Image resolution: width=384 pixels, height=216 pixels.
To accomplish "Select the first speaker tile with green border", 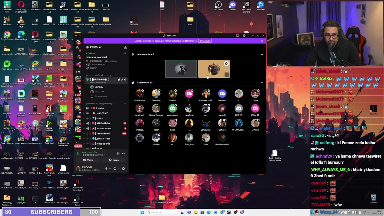I will tap(181, 69).
